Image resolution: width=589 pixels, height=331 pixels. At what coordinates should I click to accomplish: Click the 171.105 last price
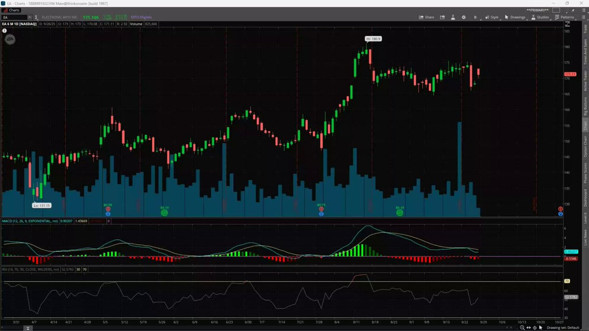(91, 17)
